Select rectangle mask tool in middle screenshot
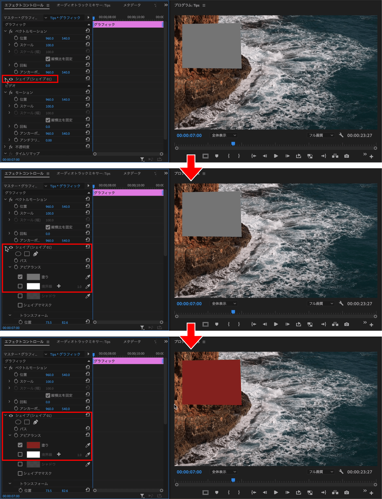This screenshot has width=382, height=499. tap(27, 254)
